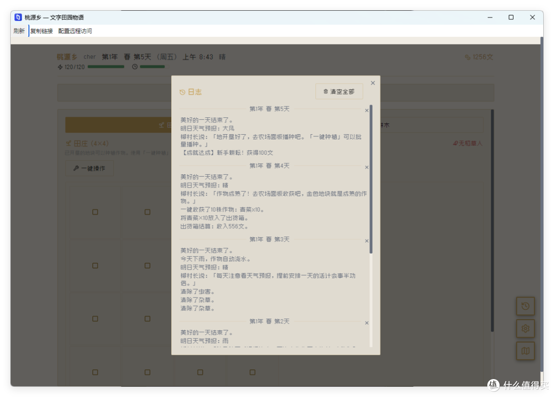Click the player name cher
This screenshot has height=397, width=554.
pyautogui.click(x=89, y=57)
